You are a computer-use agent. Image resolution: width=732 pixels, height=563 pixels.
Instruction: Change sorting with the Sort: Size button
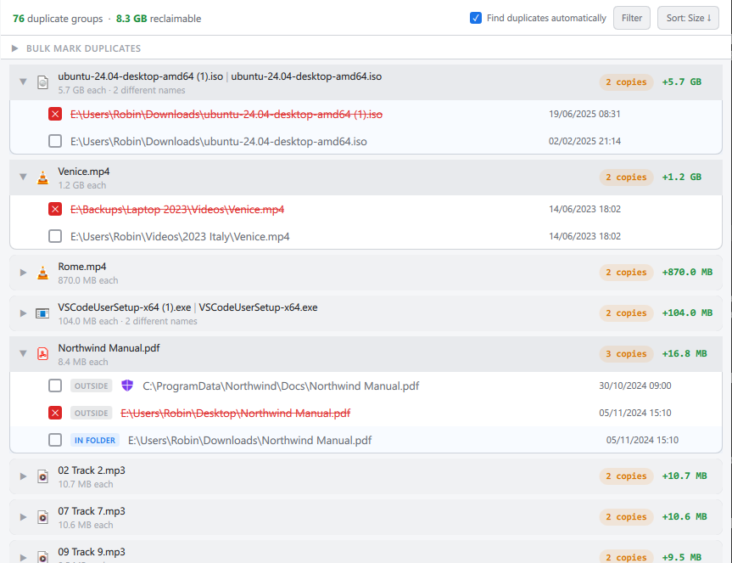pos(688,18)
